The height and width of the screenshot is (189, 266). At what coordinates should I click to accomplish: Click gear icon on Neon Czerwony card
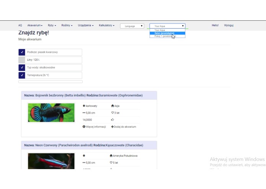[x=84, y=156]
